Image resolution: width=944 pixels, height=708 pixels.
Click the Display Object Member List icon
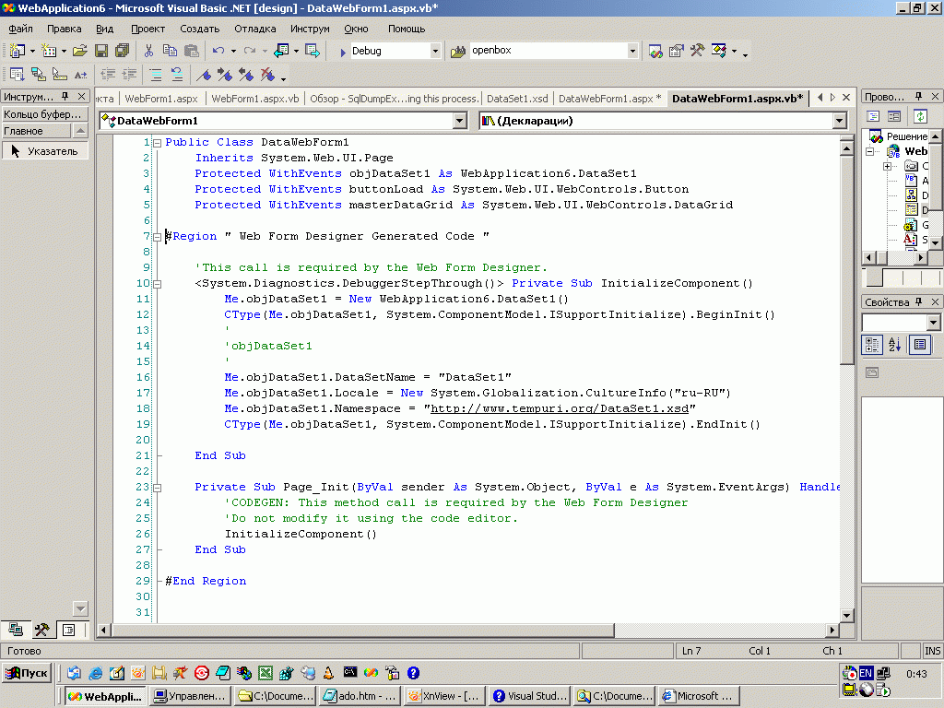pyautogui.click(x=17, y=75)
